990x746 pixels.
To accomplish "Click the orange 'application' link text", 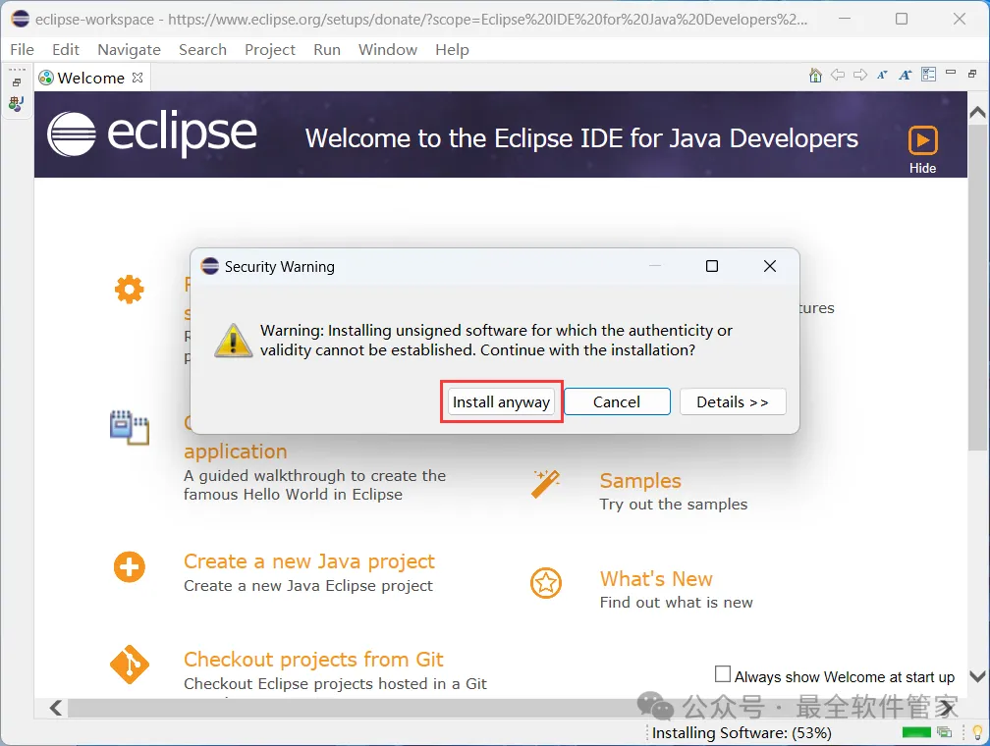I will click(x=236, y=452).
